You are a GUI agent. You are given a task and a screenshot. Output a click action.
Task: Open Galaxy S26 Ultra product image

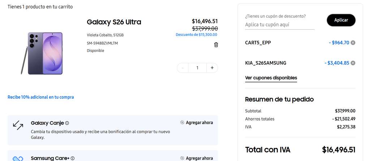pyautogui.click(x=42, y=53)
